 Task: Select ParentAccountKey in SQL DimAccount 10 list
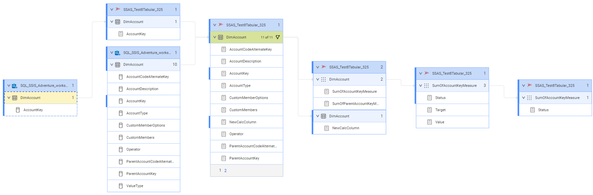[144, 174]
